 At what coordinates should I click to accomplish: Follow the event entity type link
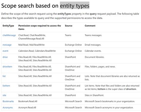point(5,51)
